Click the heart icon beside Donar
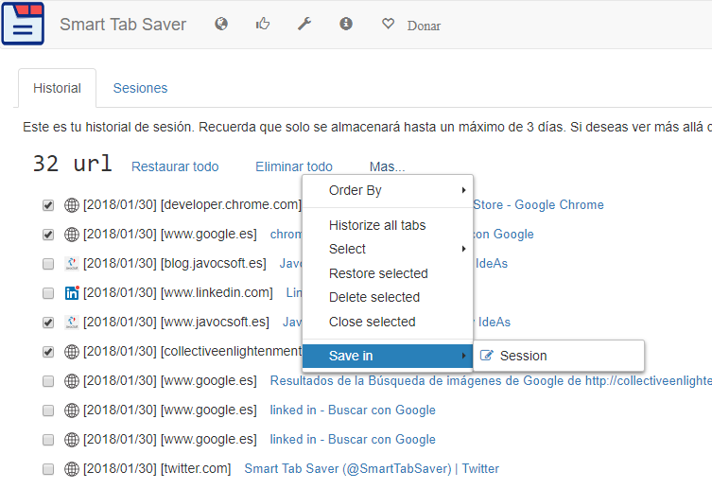 pyautogui.click(x=388, y=24)
